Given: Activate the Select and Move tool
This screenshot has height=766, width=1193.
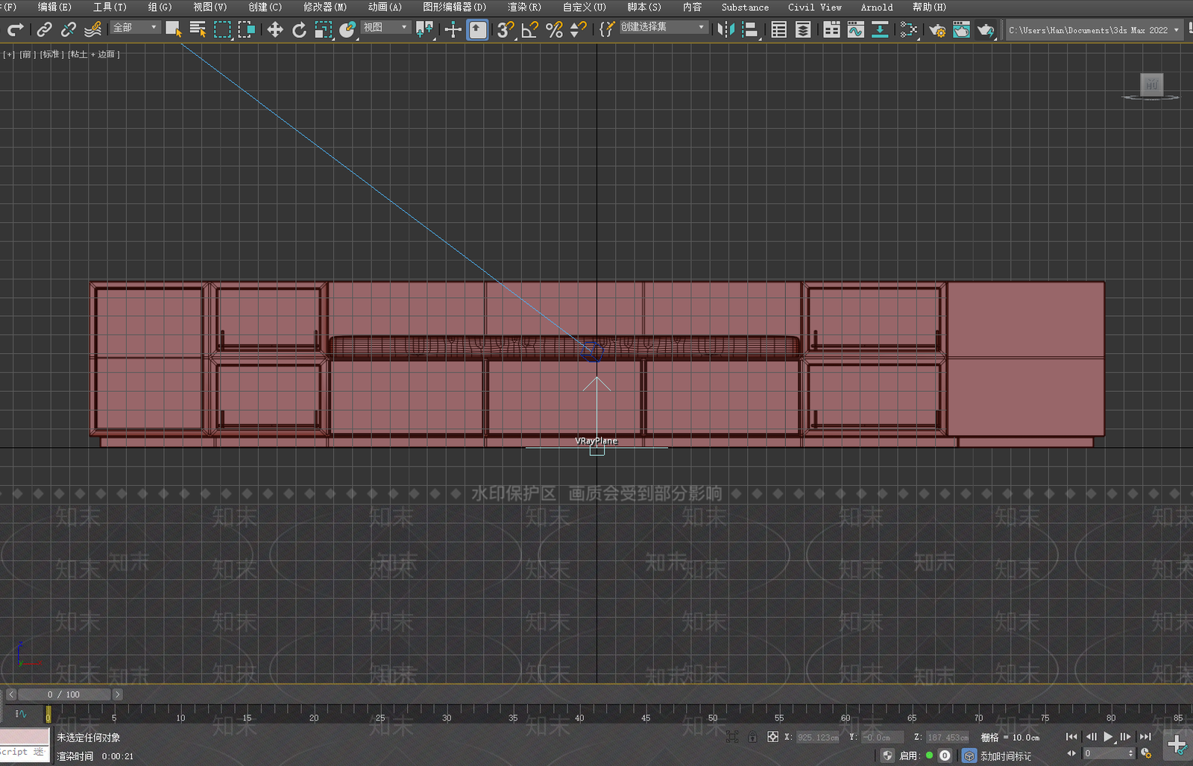Looking at the screenshot, I should pos(275,30).
